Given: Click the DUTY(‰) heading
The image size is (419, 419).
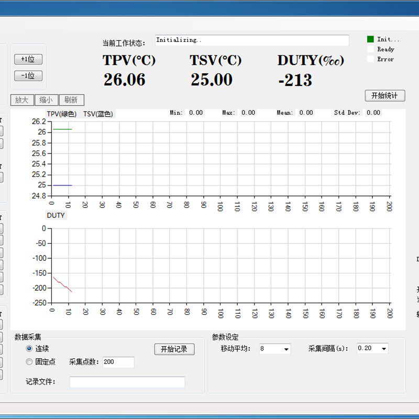Looking at the screenshot, I should point(311,60).
